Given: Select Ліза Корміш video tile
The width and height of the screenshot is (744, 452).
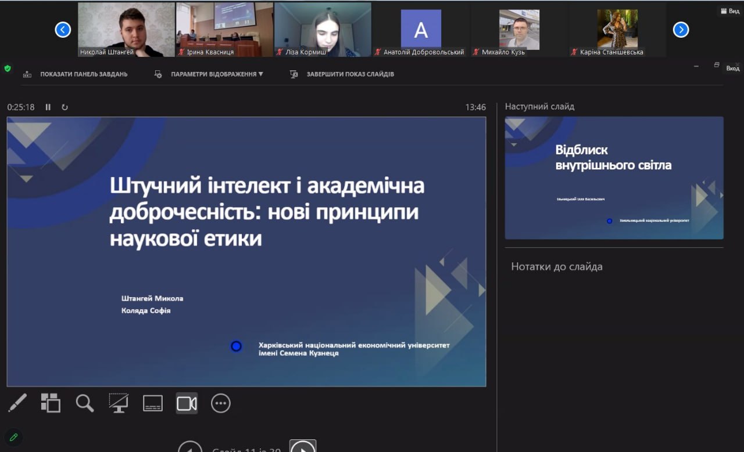Looking at the screenshot, I should [323, 29].
